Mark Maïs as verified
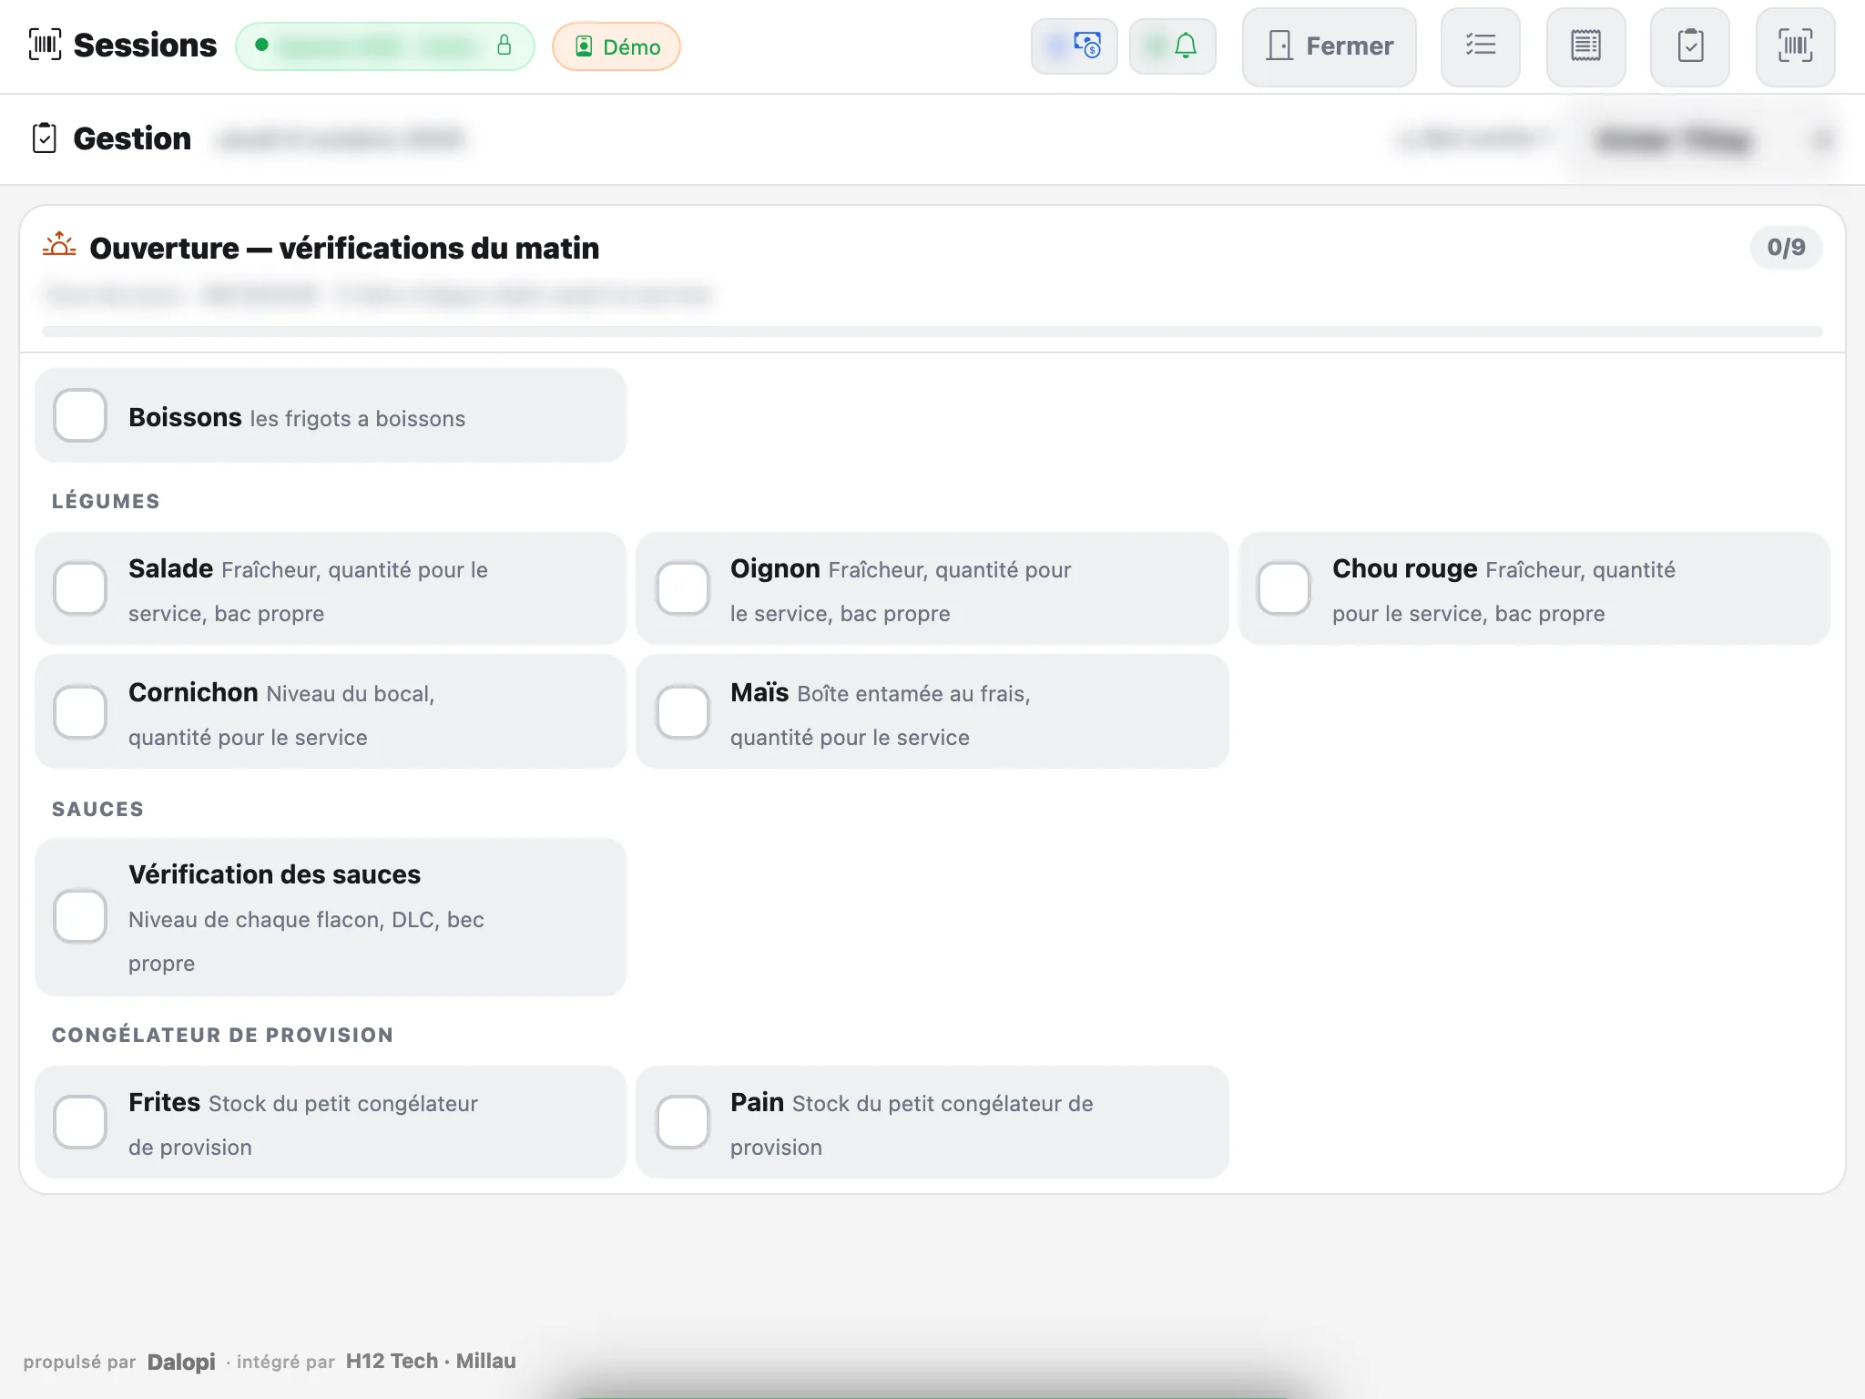1865x1399 pixels. pyautogui.click(x=683, y=712)
